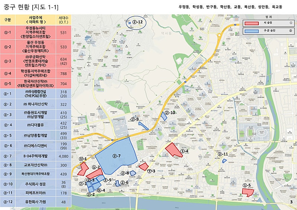The height and width of the screenshot is (210, 297).
Task: Click the ②-8 label on the map
Action: (125, 173)
